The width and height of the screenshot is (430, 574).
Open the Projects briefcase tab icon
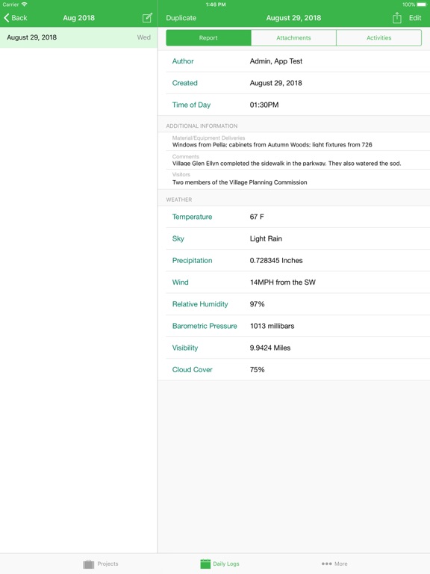point(89,564)
